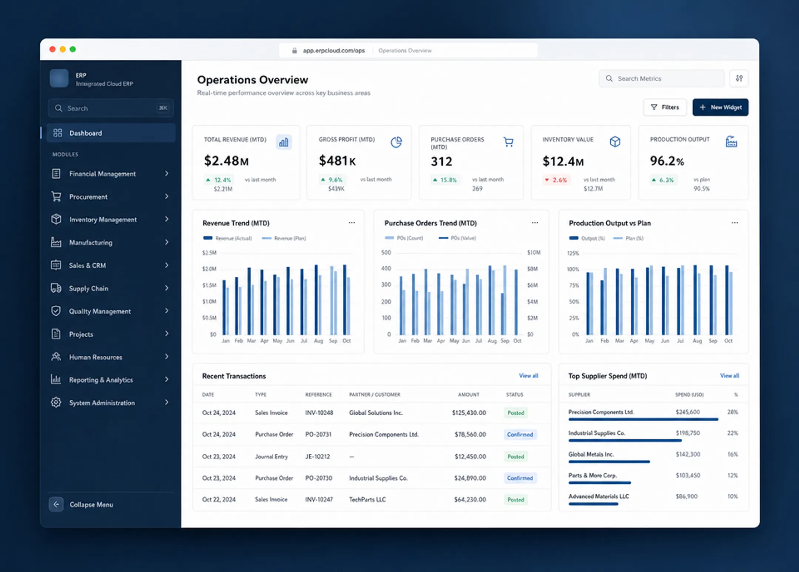Click the Supply Chain truck icon
This screenshot has width=799, height=572.
(56, 288)
